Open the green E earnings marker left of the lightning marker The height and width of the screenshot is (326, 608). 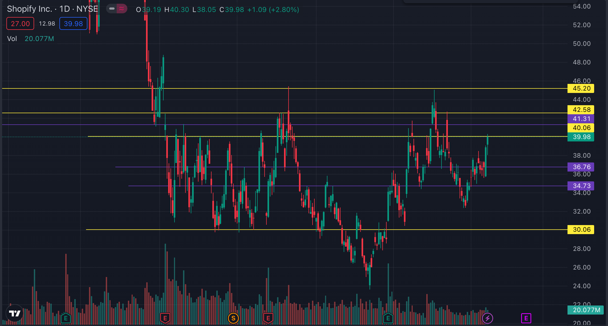point(388,318)
